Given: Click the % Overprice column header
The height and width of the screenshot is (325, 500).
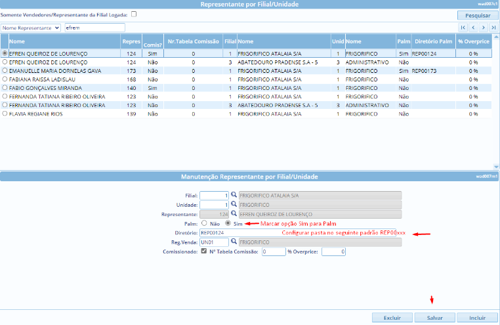Looking at the screenshot, I should tap(474, 41).
